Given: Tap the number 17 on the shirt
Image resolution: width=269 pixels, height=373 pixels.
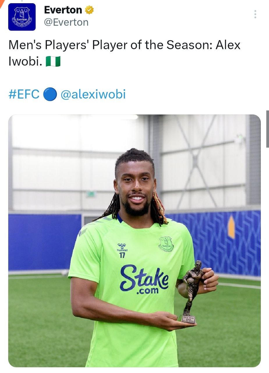Looking at the screenshot, I should pyautogui.click(x=122, y=255).
